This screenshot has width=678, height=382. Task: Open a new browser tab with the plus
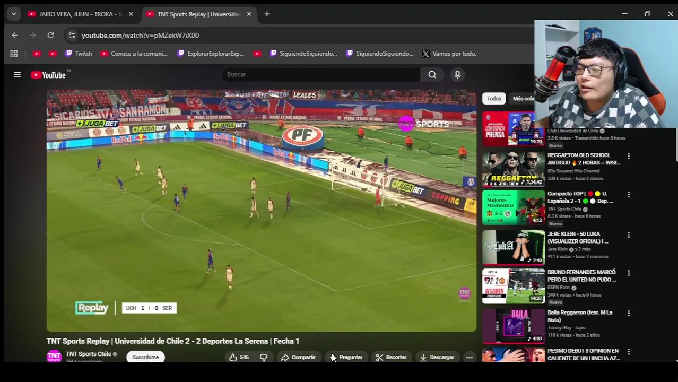coord(267,14)
